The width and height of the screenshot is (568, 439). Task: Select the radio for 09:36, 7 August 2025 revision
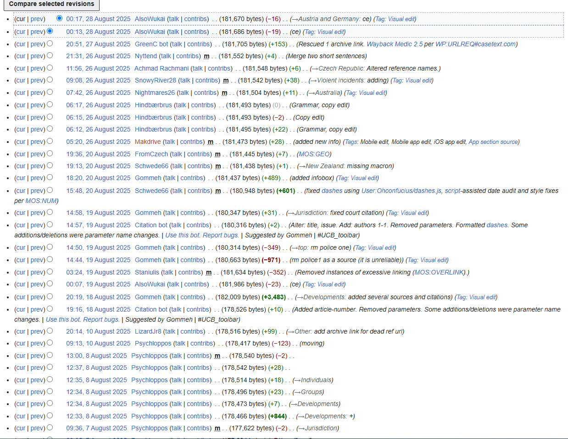pos(50,428)
